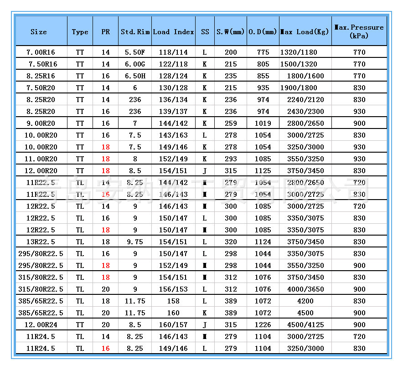Screen dimensions: 403x370
Task: Select the 7.00R16 size cell
Action: pos(41,52)
